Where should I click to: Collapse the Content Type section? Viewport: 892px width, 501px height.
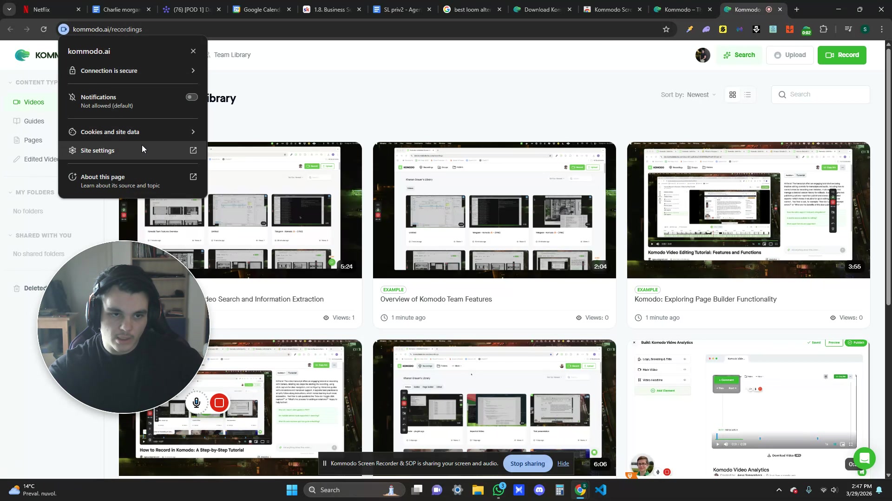(10, 83)
